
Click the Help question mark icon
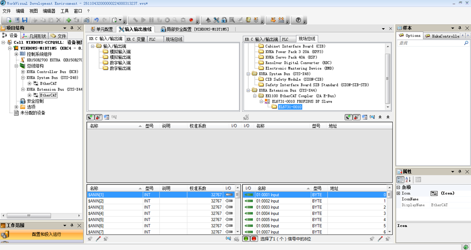click(299, 20)
